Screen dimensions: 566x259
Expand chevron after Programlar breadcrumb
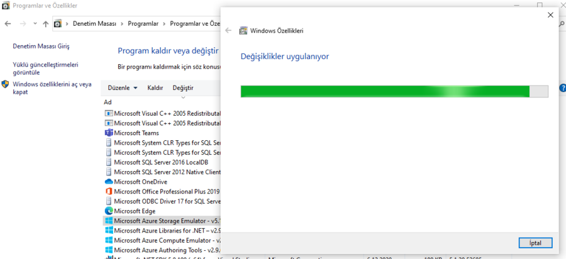[x=164, y=24]
